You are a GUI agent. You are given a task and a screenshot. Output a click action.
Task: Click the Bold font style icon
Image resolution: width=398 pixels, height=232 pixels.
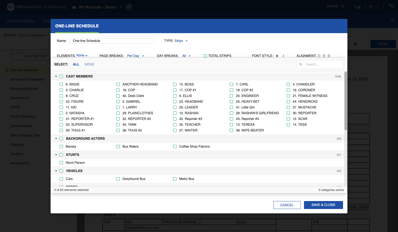[277, 56]
